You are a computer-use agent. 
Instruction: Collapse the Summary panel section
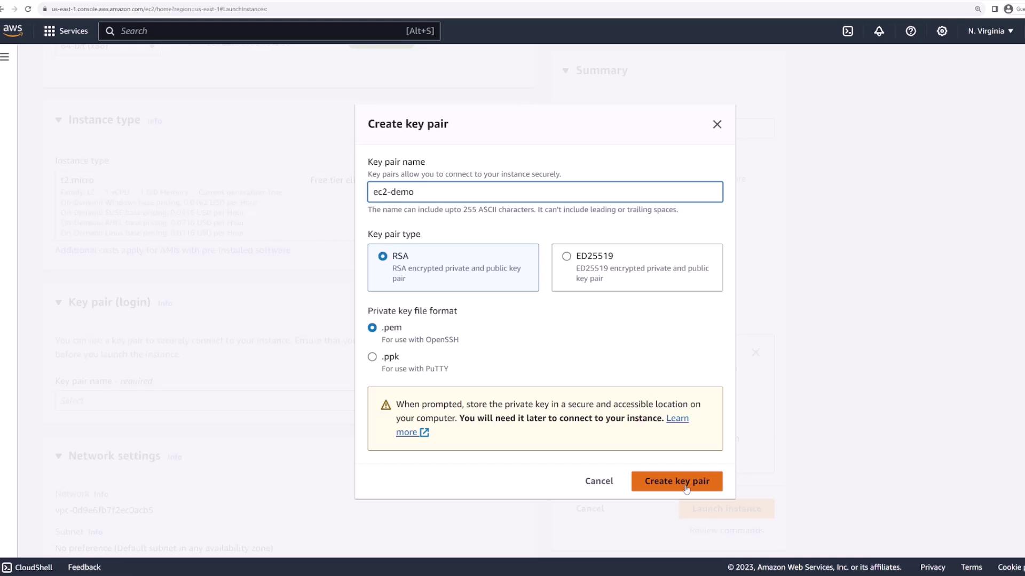click(x=565, y=70)
